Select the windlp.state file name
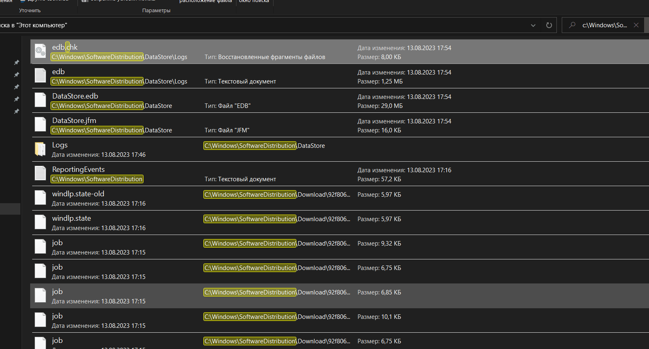649x349 pixels. coord(71,218)
